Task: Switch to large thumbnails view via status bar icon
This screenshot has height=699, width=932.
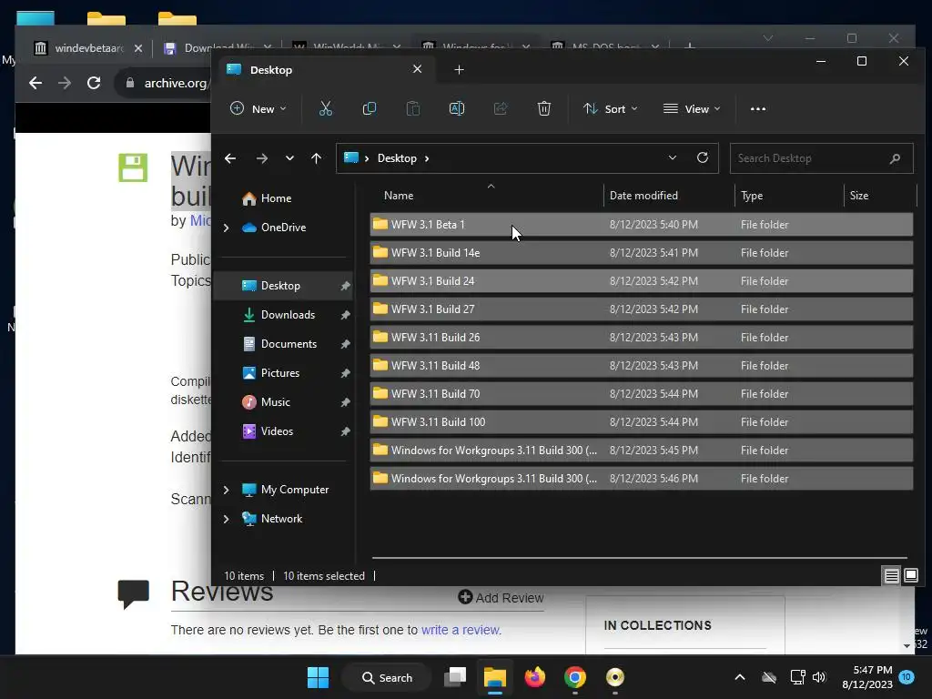Action: [910, 575]
